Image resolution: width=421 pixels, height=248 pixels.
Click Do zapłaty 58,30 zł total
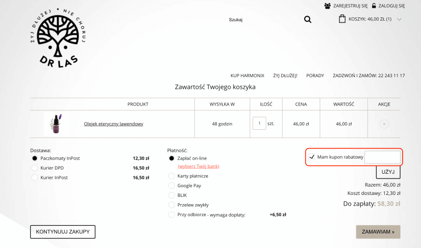coord(372,204)
